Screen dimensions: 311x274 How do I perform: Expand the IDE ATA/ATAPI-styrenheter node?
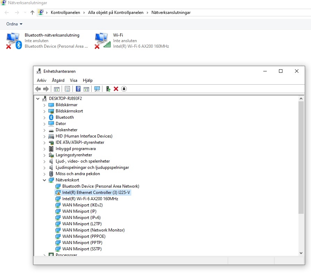[45, 142]
